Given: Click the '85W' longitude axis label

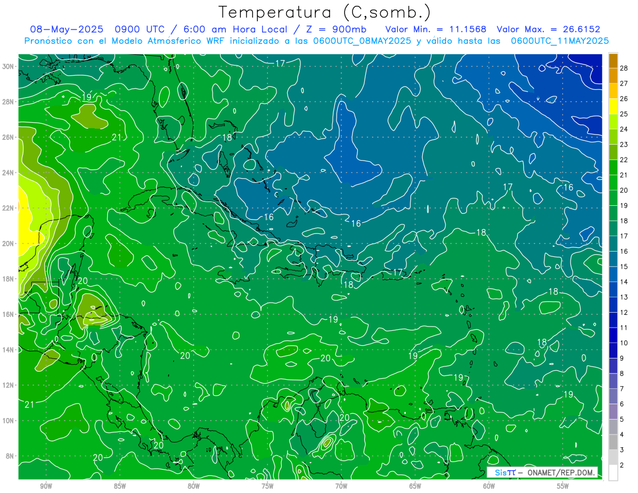Looking at the screenshot, I should (120, 486).
